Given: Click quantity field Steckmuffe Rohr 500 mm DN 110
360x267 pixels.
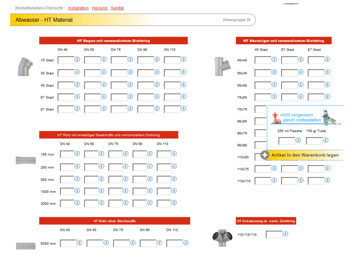Looking at the screenshot, I should (x=164, y=180).
